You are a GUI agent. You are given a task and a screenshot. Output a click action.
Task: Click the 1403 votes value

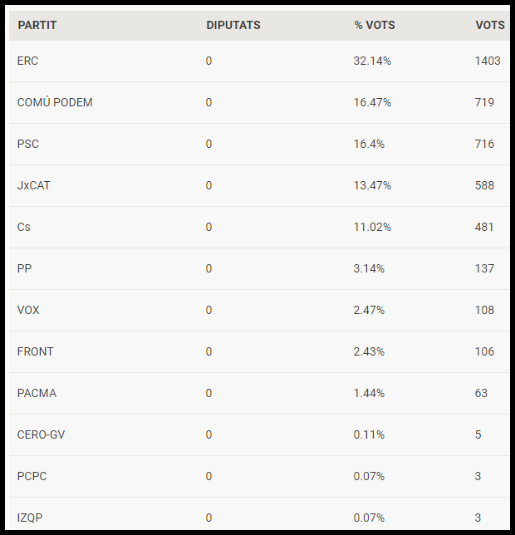488,61
